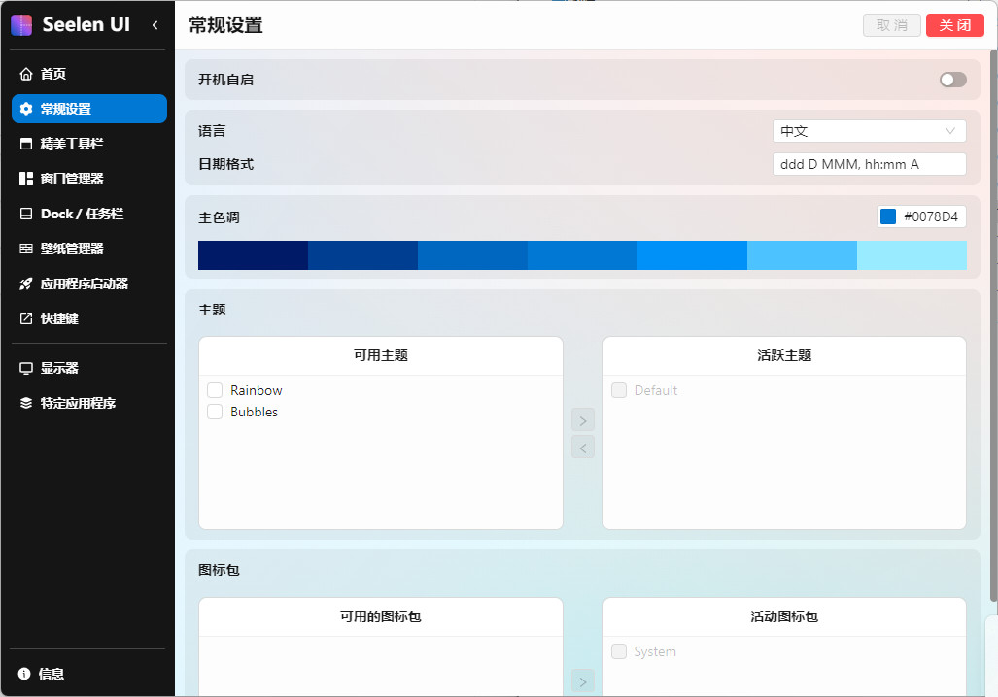Collapse the sidebar with the chevron arrow
This screenshot has width=998, height=697.
point(155,25)
